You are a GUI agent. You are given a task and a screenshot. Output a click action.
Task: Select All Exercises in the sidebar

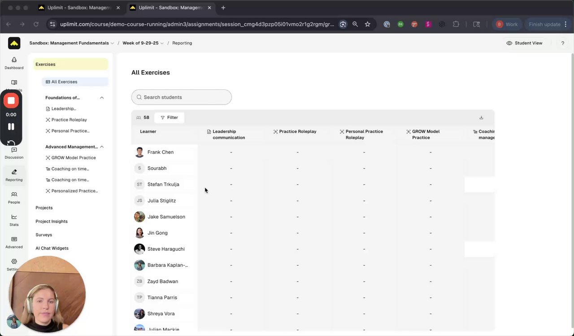point(64,82)
